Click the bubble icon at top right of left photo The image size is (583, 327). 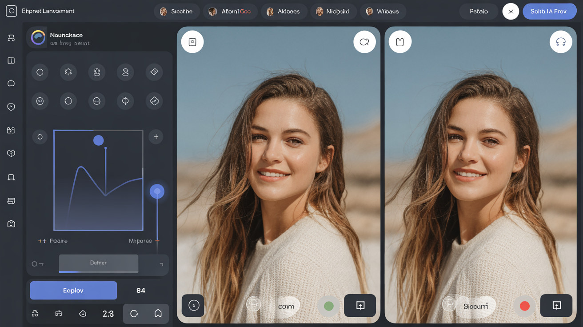(364, 42)
